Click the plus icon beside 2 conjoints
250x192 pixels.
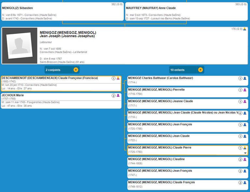[76, 70]
